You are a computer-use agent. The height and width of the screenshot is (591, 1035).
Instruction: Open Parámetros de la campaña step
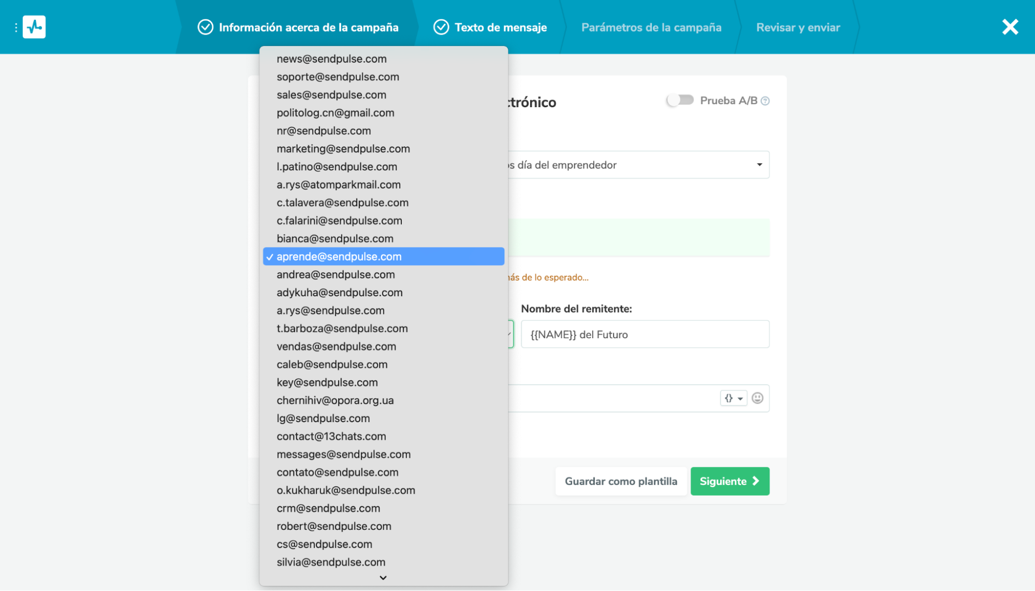tap(651, 27)
